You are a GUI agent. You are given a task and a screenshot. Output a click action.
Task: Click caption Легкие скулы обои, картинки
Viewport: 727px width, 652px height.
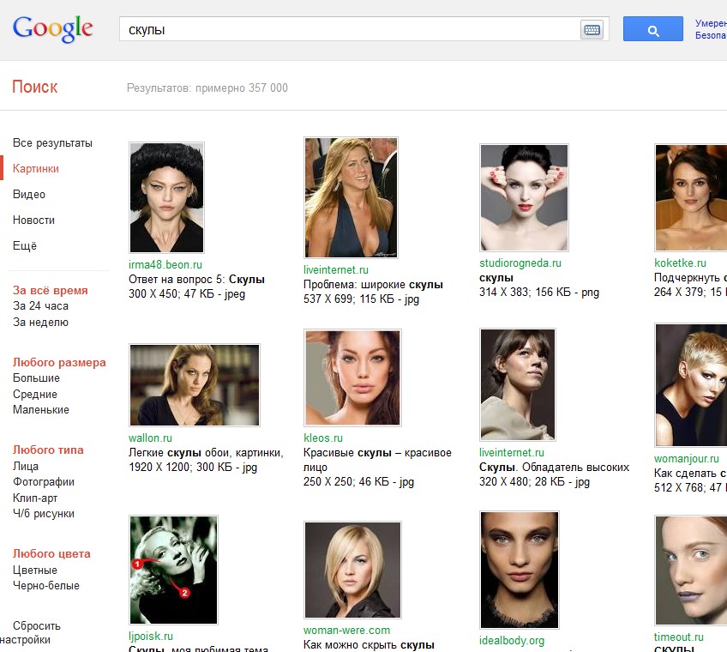coord(206,453)
